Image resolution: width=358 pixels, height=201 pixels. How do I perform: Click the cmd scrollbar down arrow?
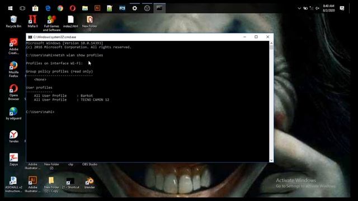pyautogui.click(x=271, y=160)
